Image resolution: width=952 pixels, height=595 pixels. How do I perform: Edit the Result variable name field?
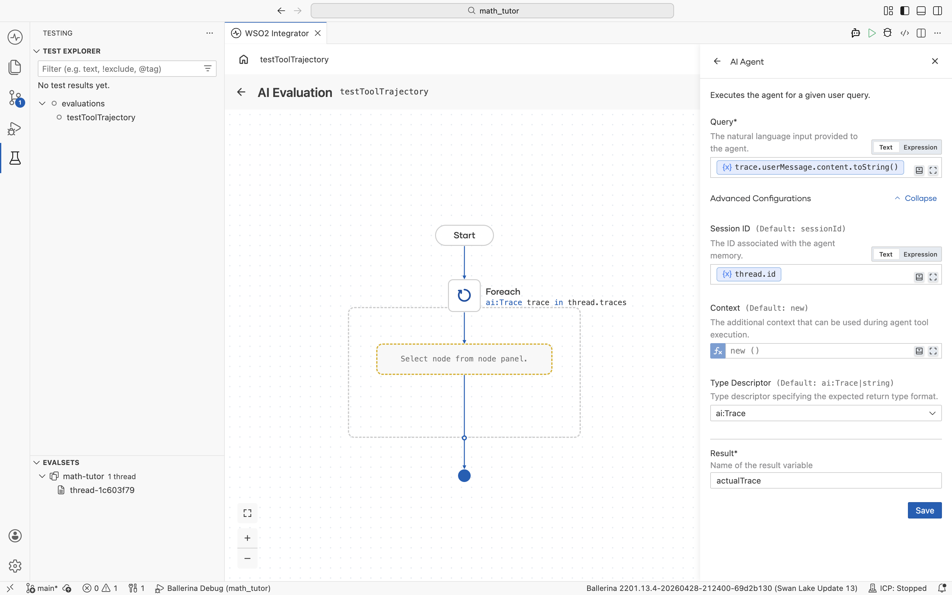pos(825,480)
